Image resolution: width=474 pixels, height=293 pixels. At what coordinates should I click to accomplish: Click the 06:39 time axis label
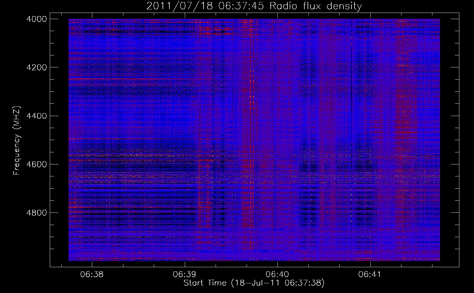point(185,275)
